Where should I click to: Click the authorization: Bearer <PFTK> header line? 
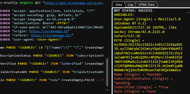[35, 23]
